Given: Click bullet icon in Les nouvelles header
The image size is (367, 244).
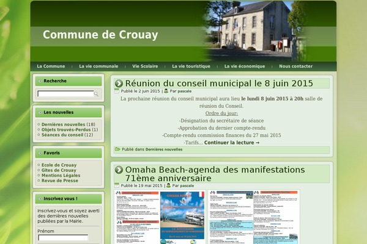Looking at the screenshot, I should click(x=40, y=112).
